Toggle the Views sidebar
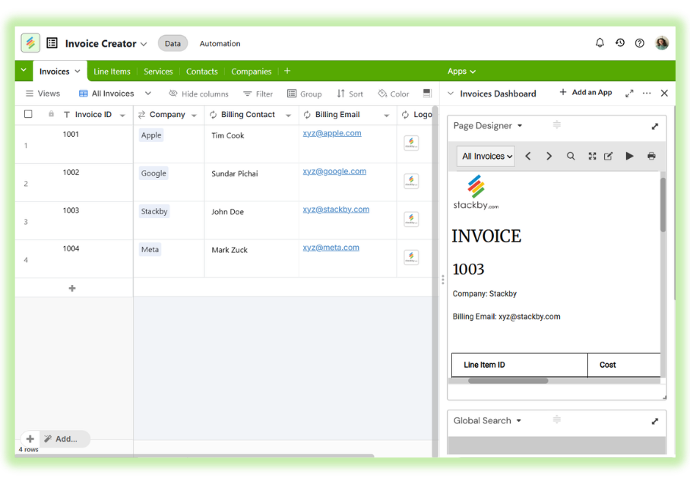The image size is (690, 484). 43,94
